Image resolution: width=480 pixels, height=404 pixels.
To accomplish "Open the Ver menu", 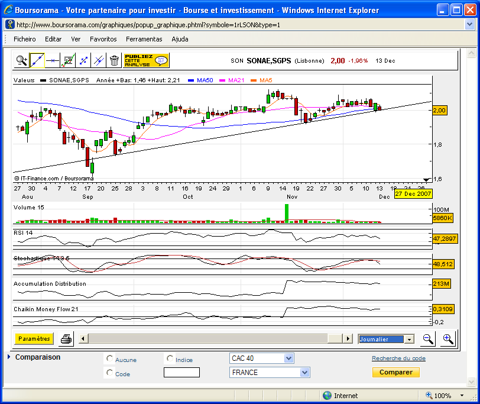I will point(76,39).
